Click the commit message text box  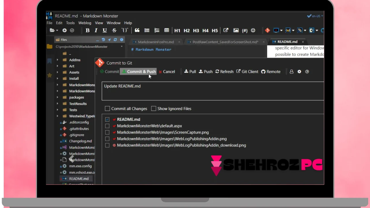pos(213,91)
